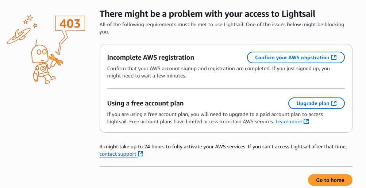Screen dimensions: 366x188
Task: Click external-link icon on Confirm registration button
Action: [334, 57]
